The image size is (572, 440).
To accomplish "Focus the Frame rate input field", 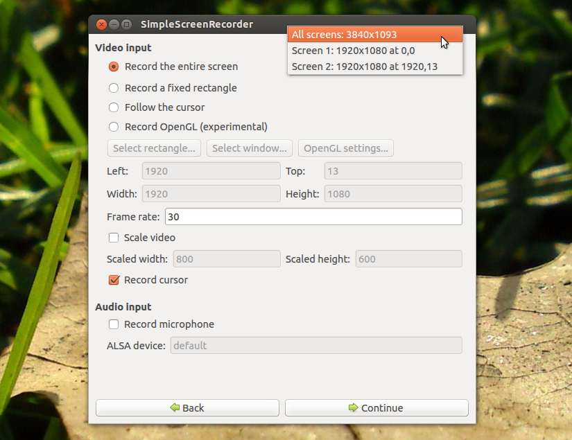I will 313,217.
